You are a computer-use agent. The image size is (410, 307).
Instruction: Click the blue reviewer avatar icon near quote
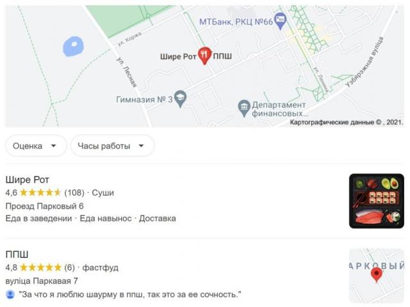click(10, 294)
